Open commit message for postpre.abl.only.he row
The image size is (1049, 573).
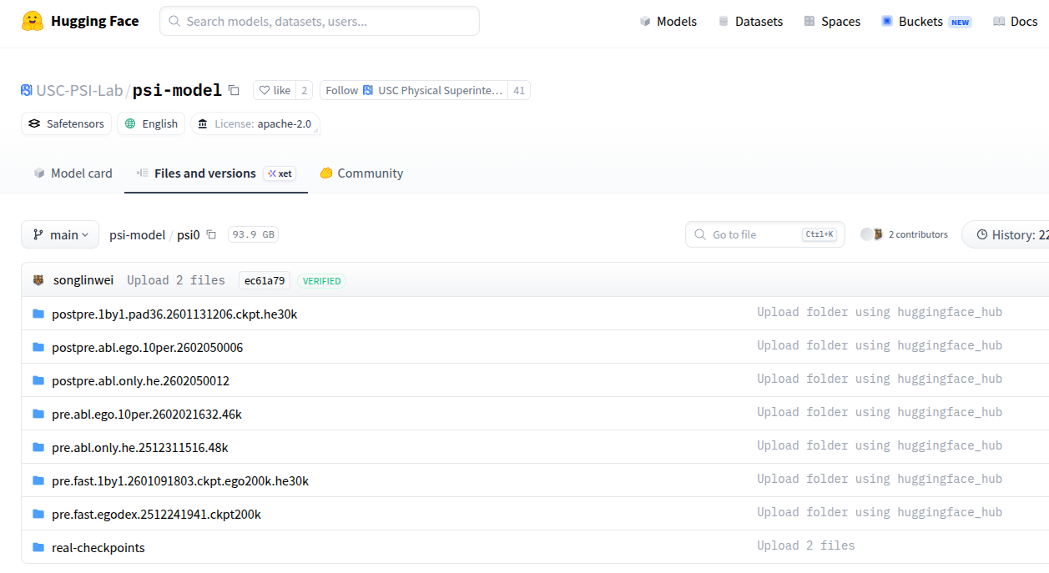(x=880, y=379)
